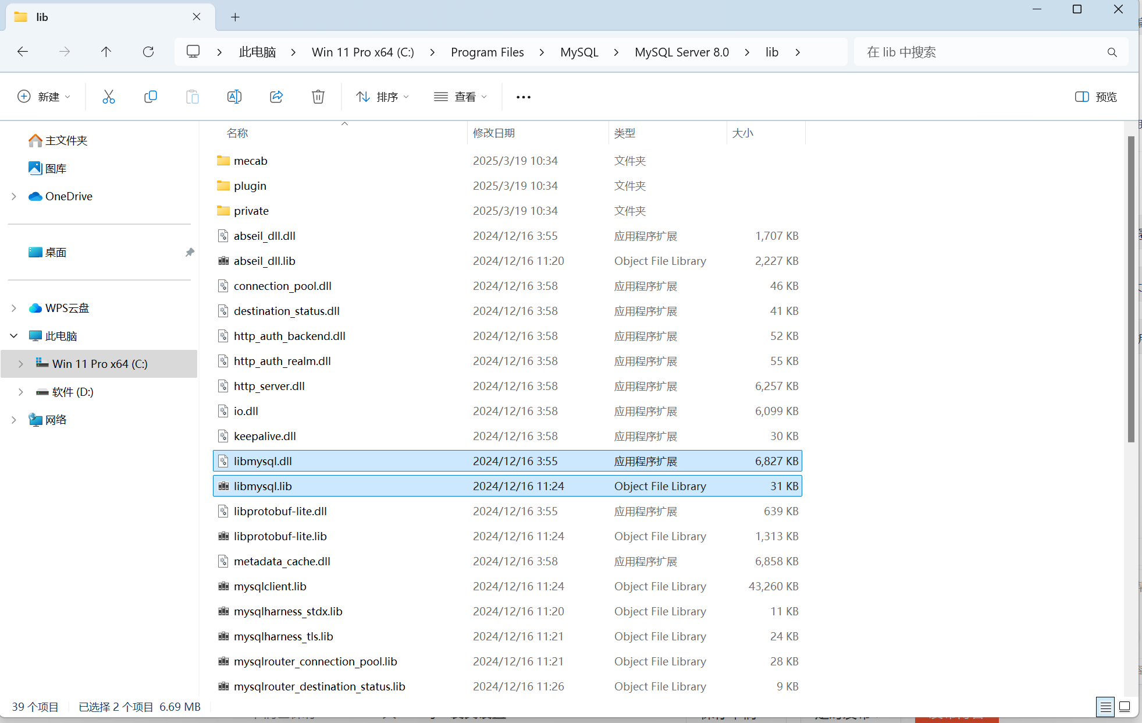Navigate back to the previous folder
Screen dimensions: 1142x723
point(23,52)
